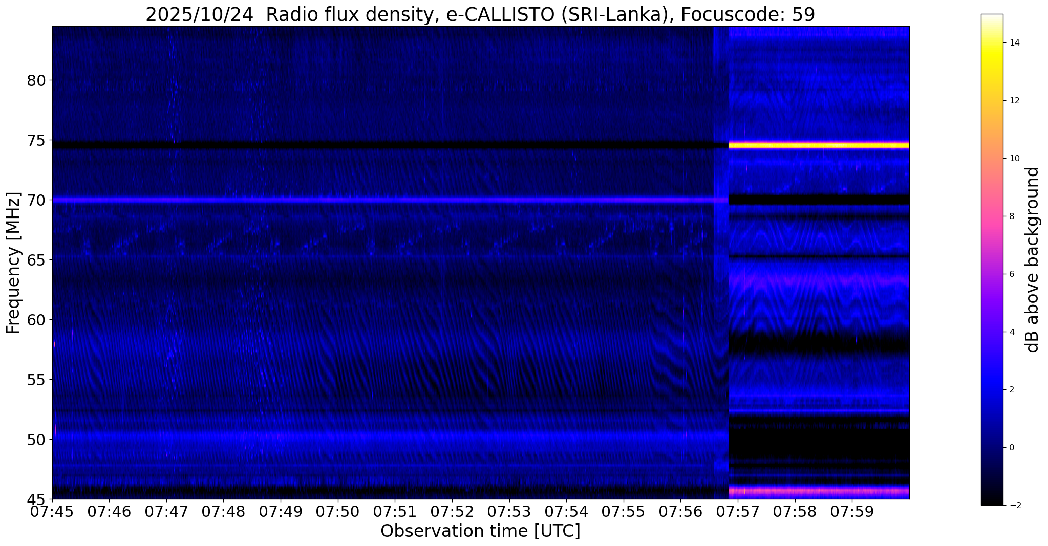Screen dimensions: 1048x546
Task: Click the 55 MHz frequency tick label
Action: pyautogui.click(x=36, y=379)
